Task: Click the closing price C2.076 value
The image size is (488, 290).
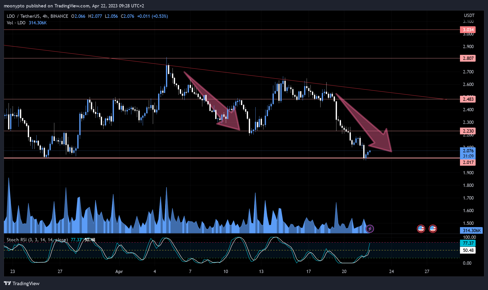Action: pos(127,16)
